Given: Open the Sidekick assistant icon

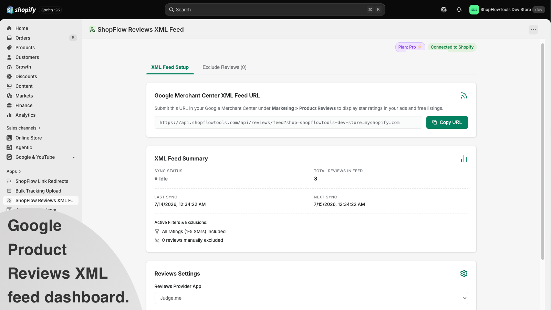Looking at the screenshot, I should click(444, 10).
